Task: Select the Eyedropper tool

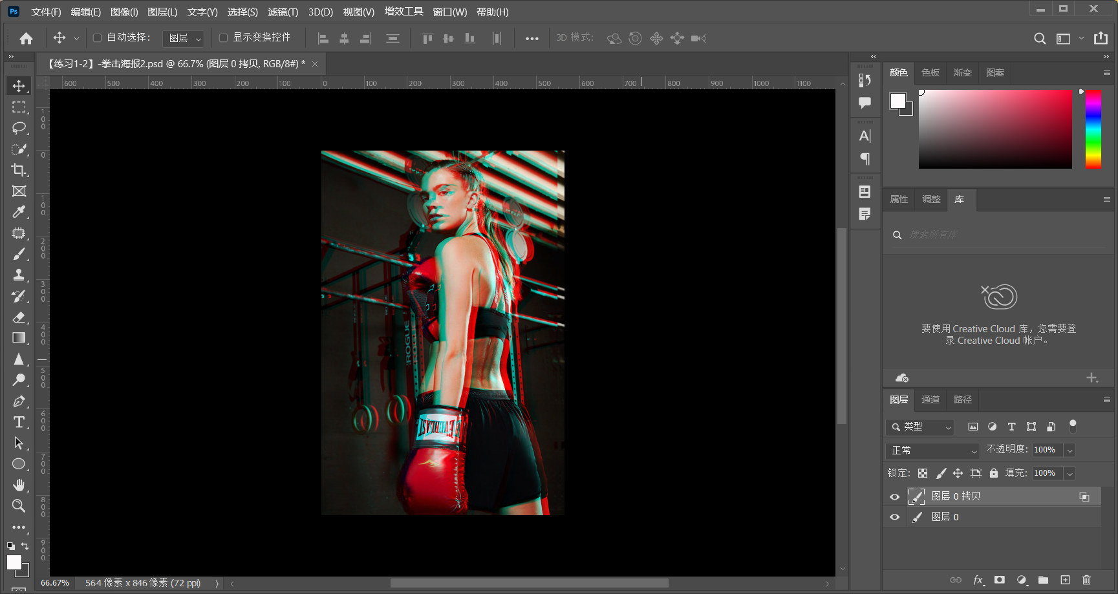Action: tap(19, 212)
